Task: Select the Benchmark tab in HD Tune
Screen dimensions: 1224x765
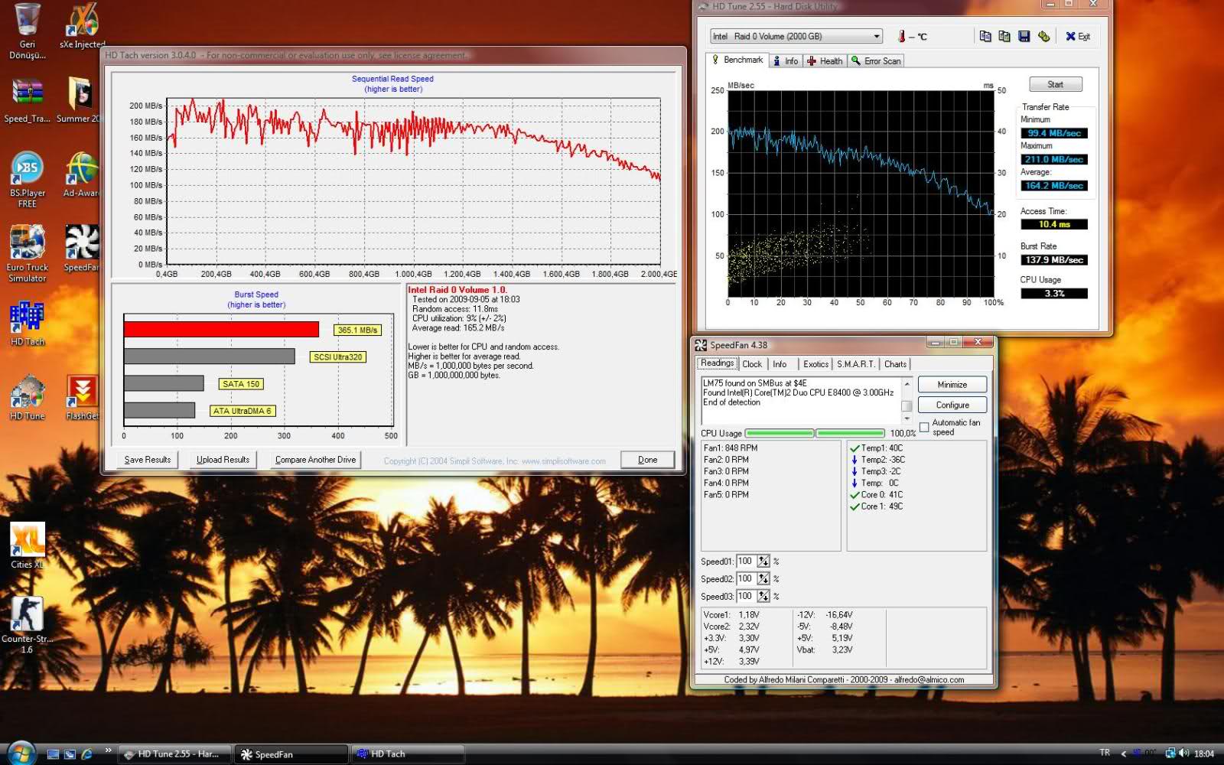Action: tap(737, 60)
